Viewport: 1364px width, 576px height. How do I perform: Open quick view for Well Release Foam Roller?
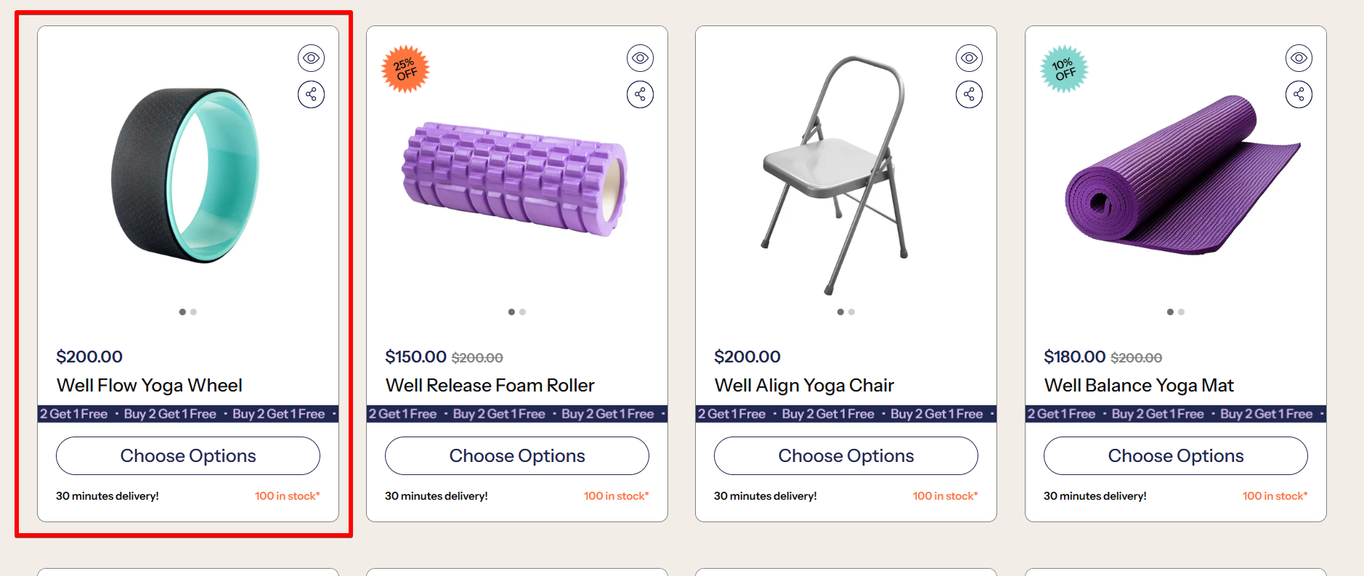tap(640, 58)
